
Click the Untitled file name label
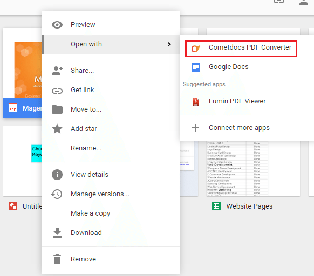pyautogui.click(x=32, y=206)
